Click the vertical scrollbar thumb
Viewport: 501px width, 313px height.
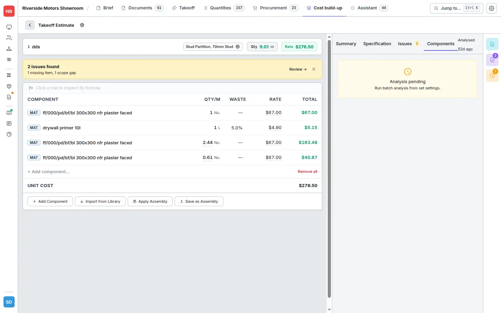pyautogui.click(x=329, y=169)
